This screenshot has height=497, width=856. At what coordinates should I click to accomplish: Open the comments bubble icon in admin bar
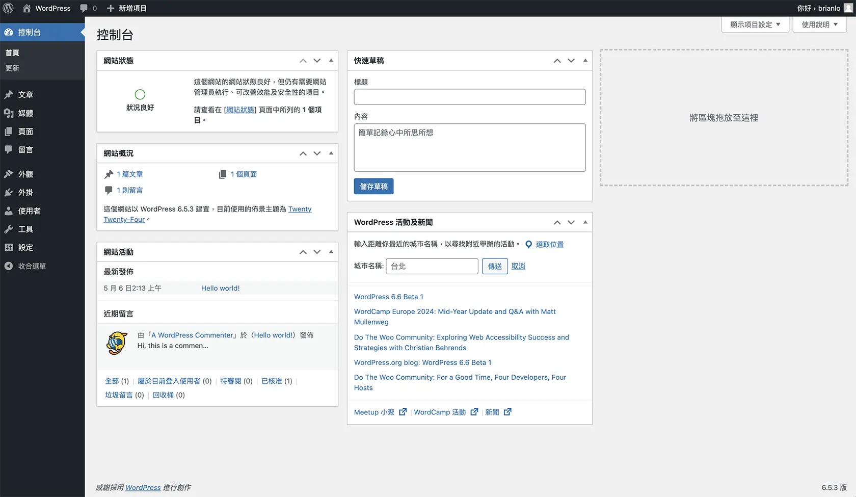[84, 8]
